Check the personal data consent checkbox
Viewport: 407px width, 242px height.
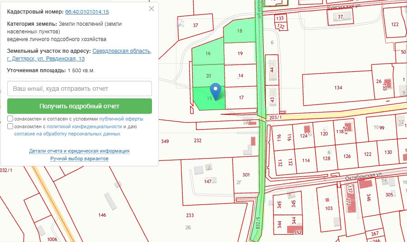tap(10, 126)
